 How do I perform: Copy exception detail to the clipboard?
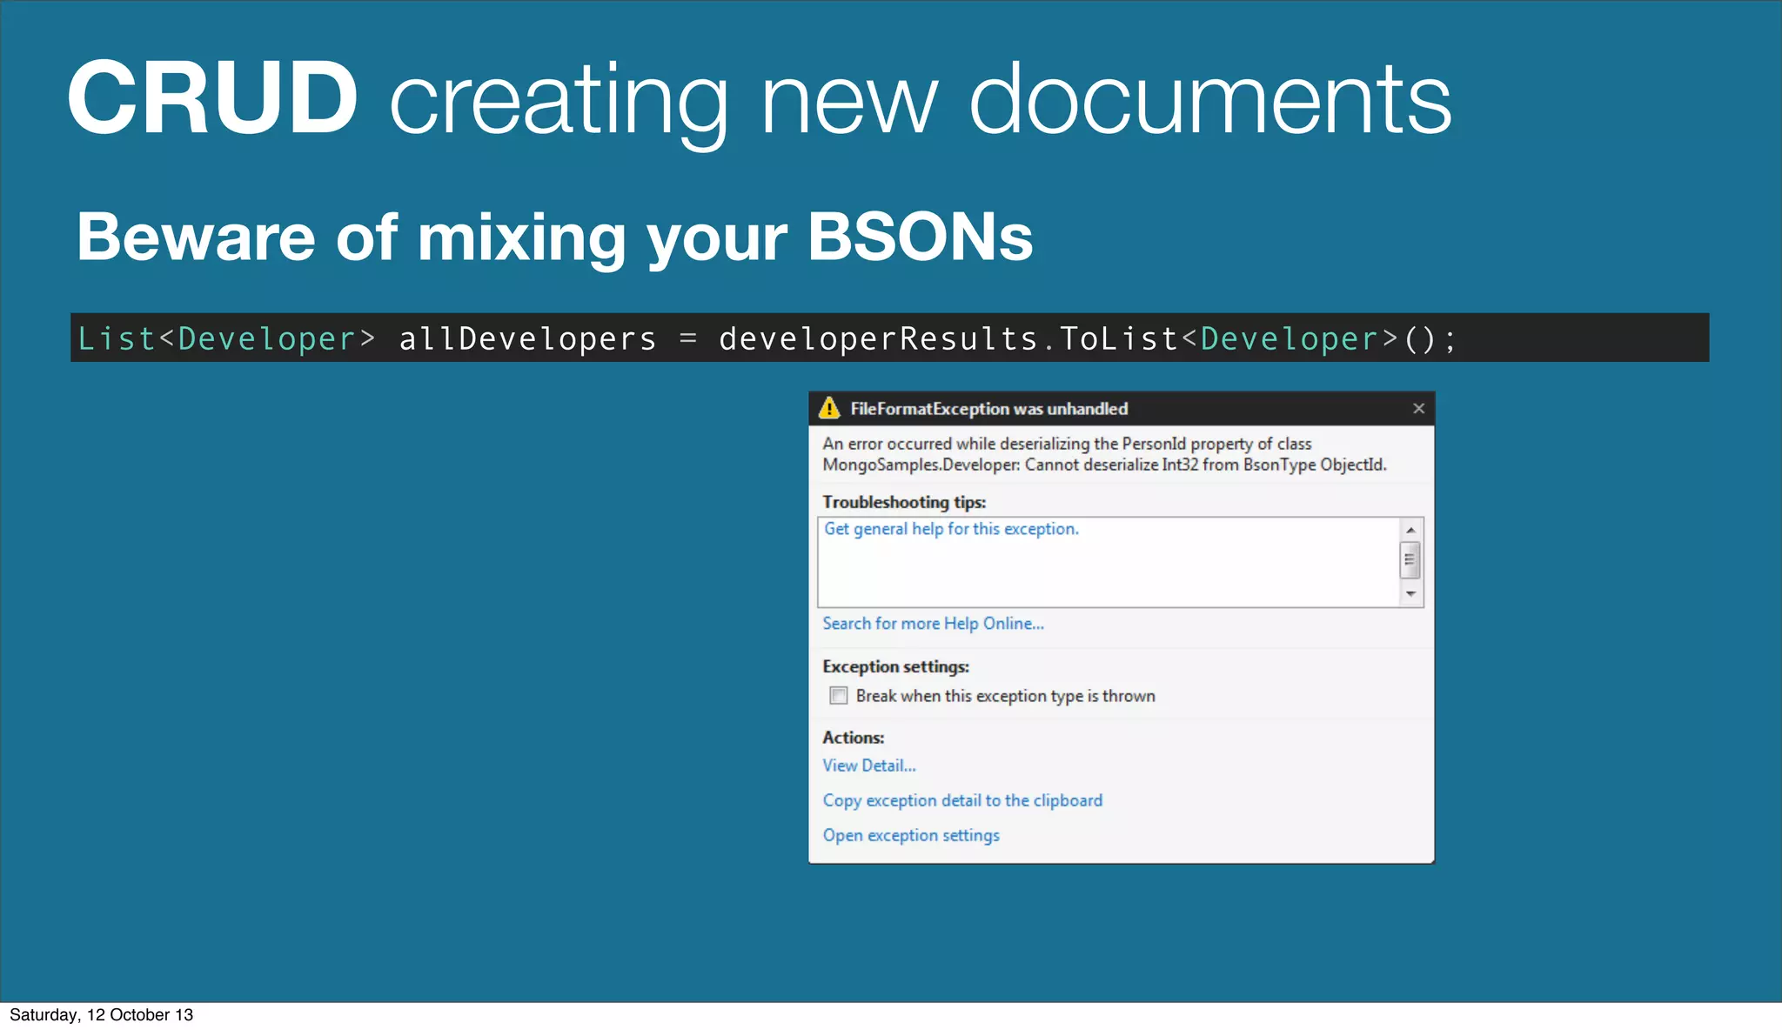click(x=962, y=800)
